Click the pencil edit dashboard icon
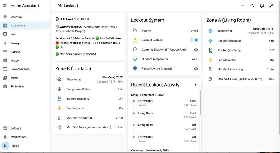Image resolution: width=280 pixels, height=153 pixels. (x=271, y=6)
